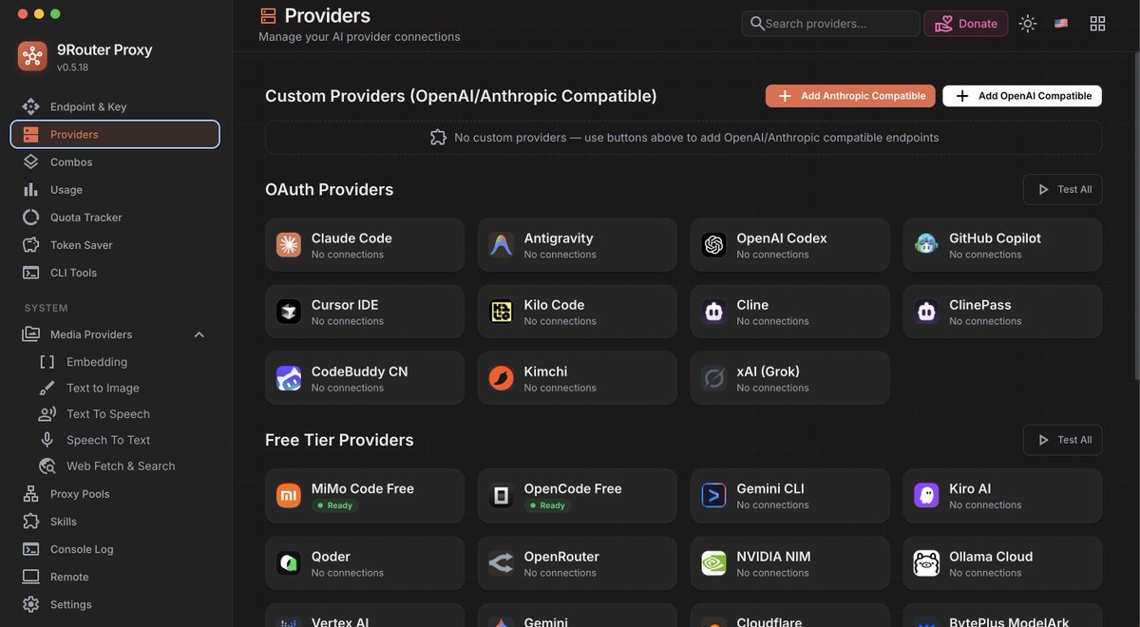
Task: Open Combos in the sidebar
Action: (115, 161)
